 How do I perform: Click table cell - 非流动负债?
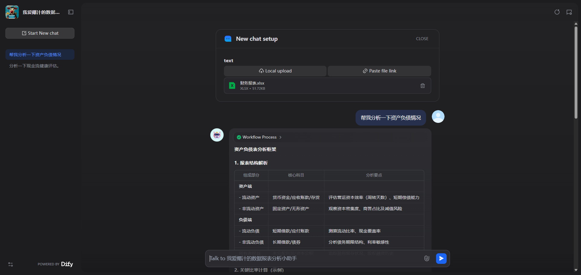pos(251,242)
